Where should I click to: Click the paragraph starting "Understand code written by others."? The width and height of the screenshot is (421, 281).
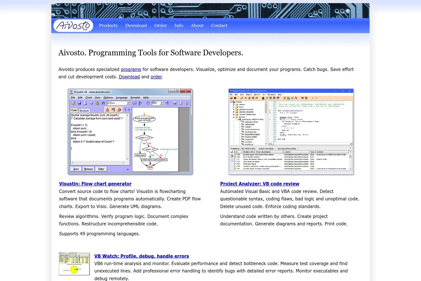tap(284, 220)
